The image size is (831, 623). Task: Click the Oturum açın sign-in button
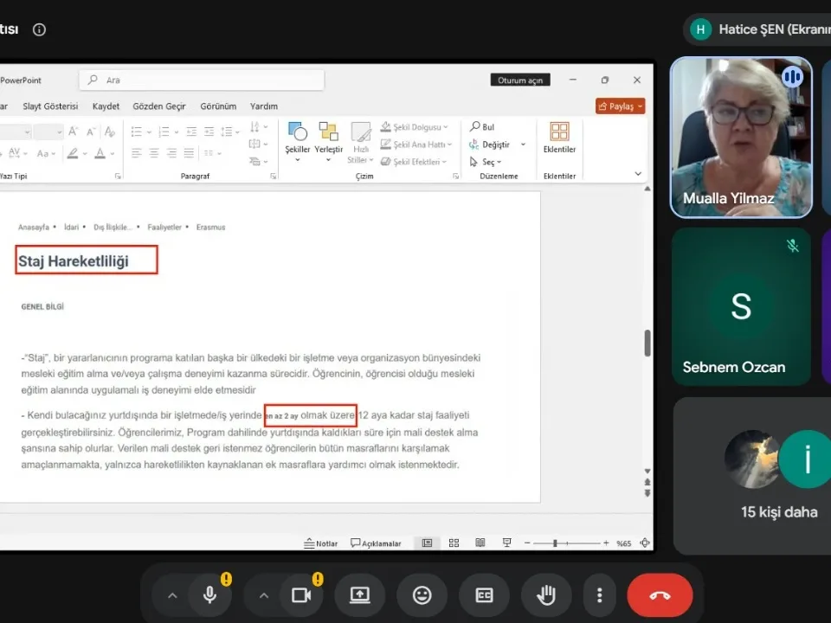click(x=520, y=80)
